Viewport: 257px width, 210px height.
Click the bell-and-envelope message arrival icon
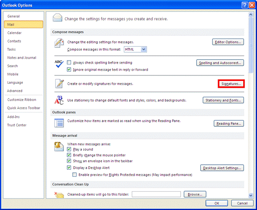pyautogui.click(x=59, y=146)
